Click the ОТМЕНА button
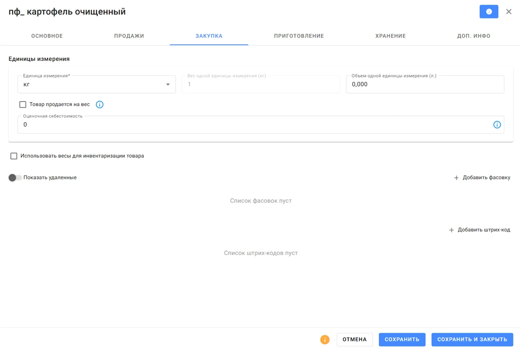520x349 pixels. 355,339
